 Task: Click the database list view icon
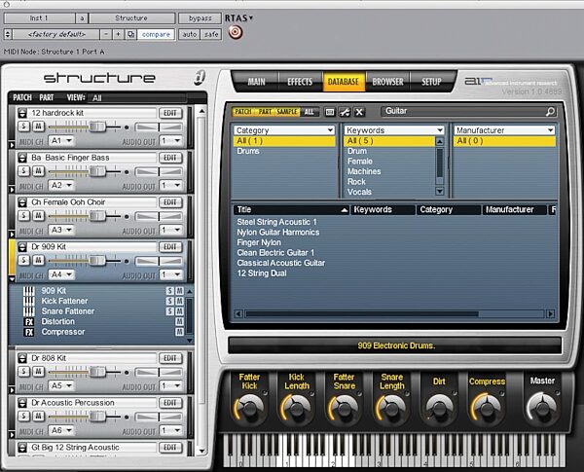point(330,112)
